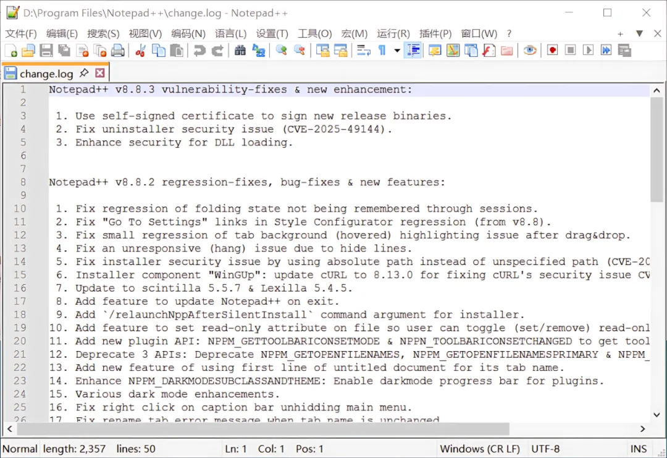Screen dimensions: 667x458
Task: Open the ? help menu
Action: pos(509,33)
